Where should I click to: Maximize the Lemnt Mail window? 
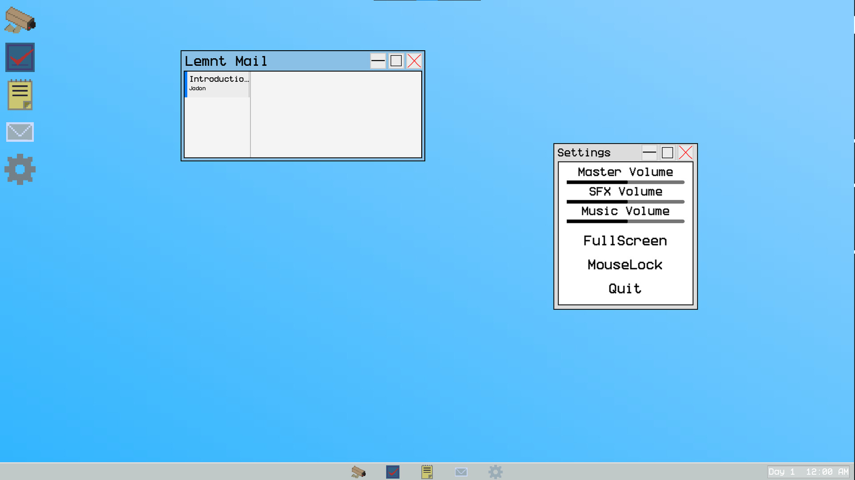396,61
